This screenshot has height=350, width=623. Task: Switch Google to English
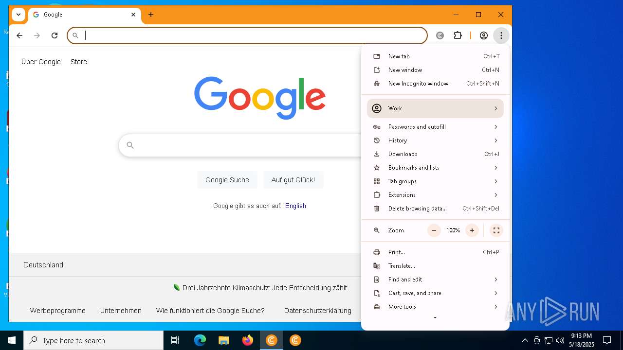click(x=295, y=206)
